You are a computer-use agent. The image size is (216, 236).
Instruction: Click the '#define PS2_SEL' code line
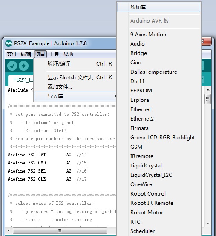pos(47,171)
